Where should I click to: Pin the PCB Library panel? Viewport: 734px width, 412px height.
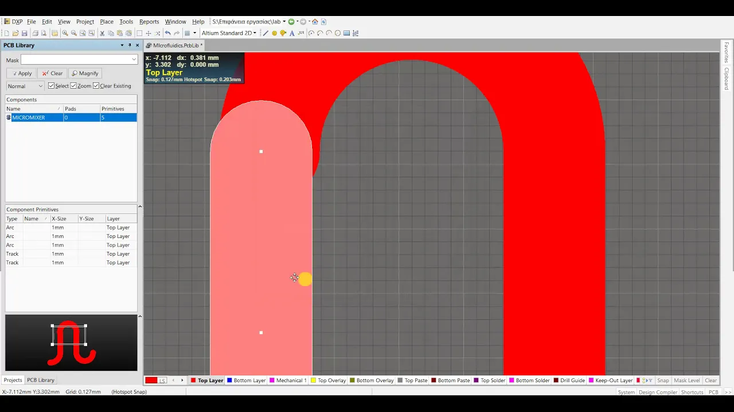click(130, 45)
